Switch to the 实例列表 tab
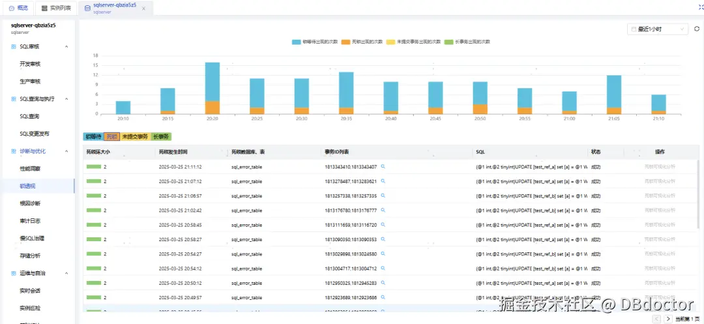704x324 pixels. [55, 8]
